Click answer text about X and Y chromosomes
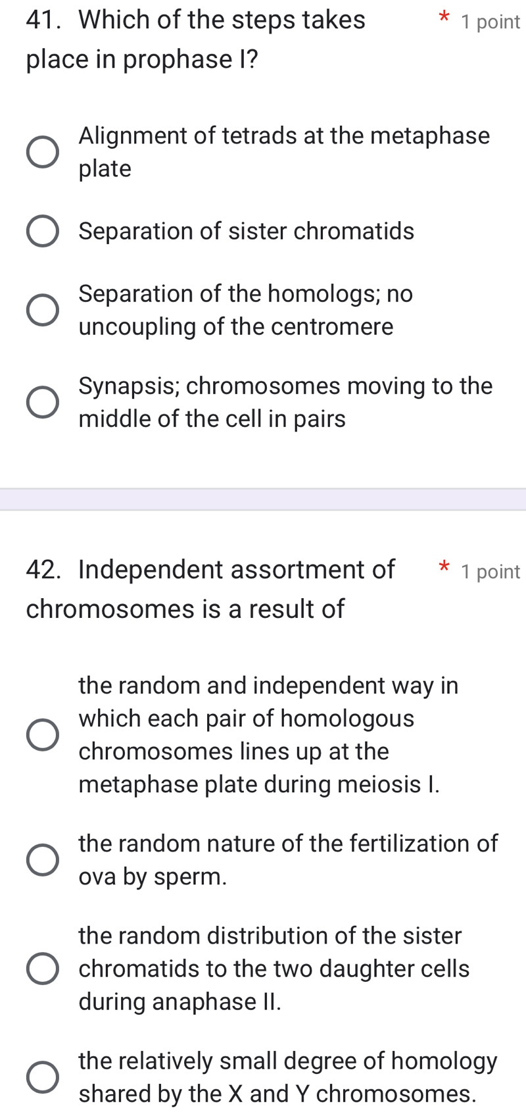 288,1077
